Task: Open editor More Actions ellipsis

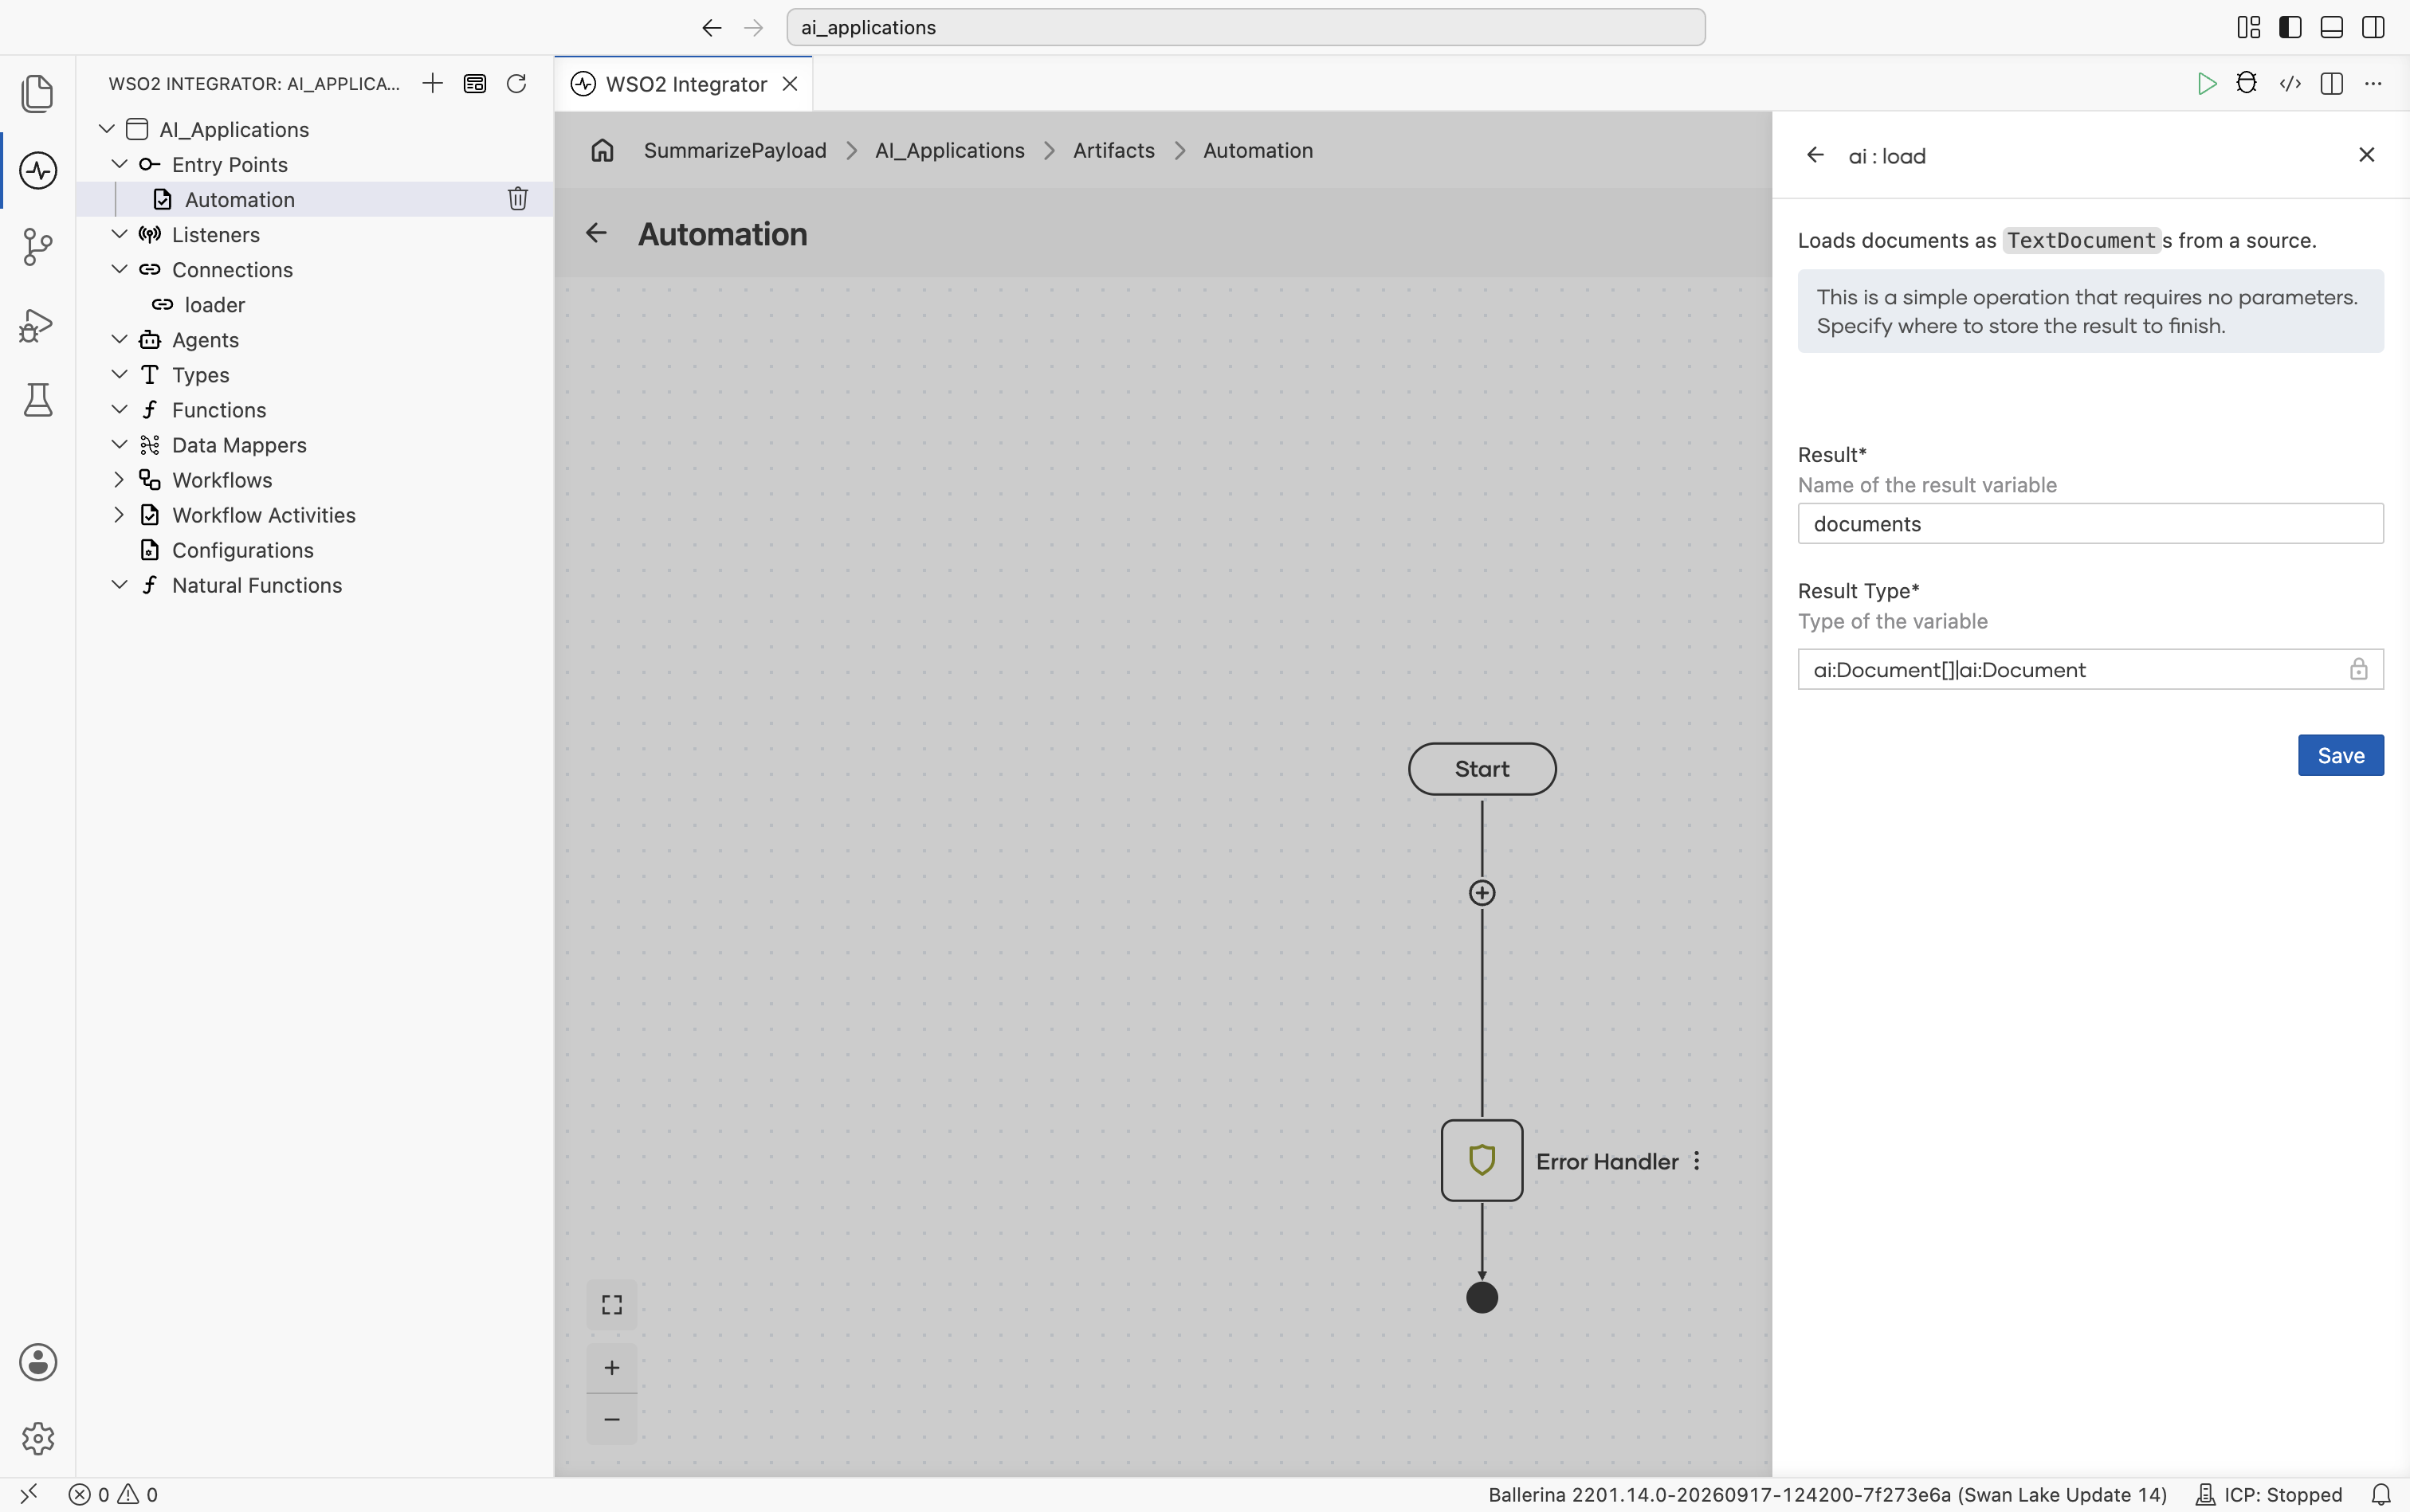Action: coord(2373,83)
